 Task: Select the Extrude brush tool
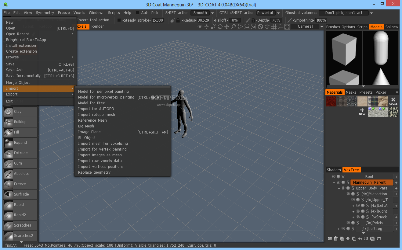(20, 153)
